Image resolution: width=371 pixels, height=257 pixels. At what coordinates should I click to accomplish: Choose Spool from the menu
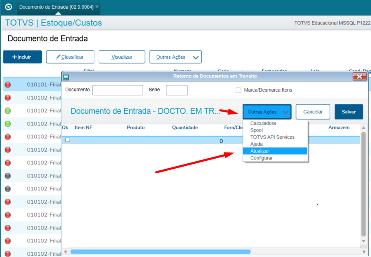[x=256, y=130]
